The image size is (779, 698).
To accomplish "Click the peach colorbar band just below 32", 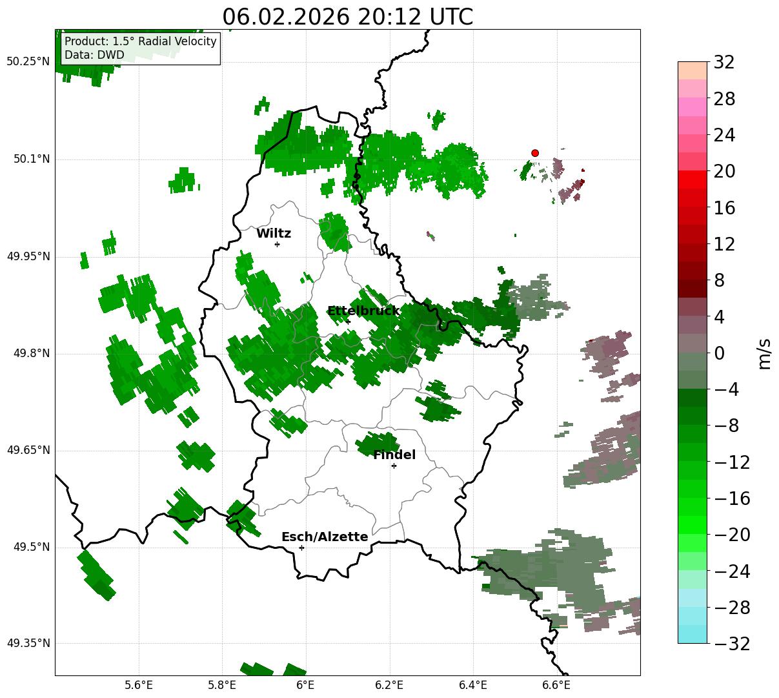I will [x=693, y=70].
